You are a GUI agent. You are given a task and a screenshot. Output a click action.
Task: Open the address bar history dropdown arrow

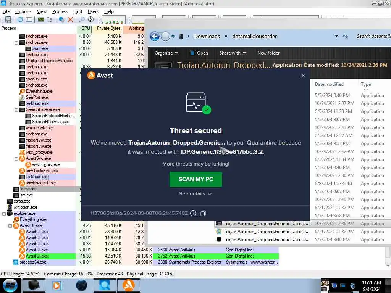coord(336,36)
